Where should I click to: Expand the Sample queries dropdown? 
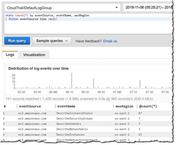click(x=52, y=41)
